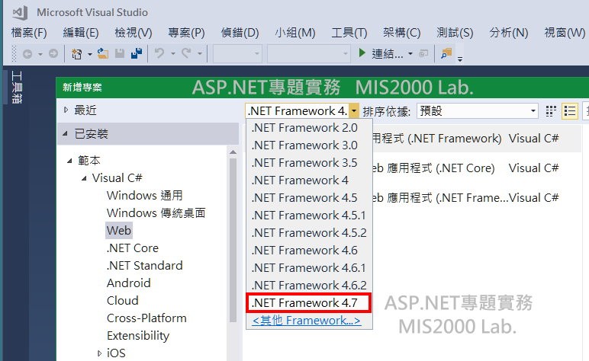Click the Visual Studio logo icon
Viewport: 589px width, 361px height.
20,12
